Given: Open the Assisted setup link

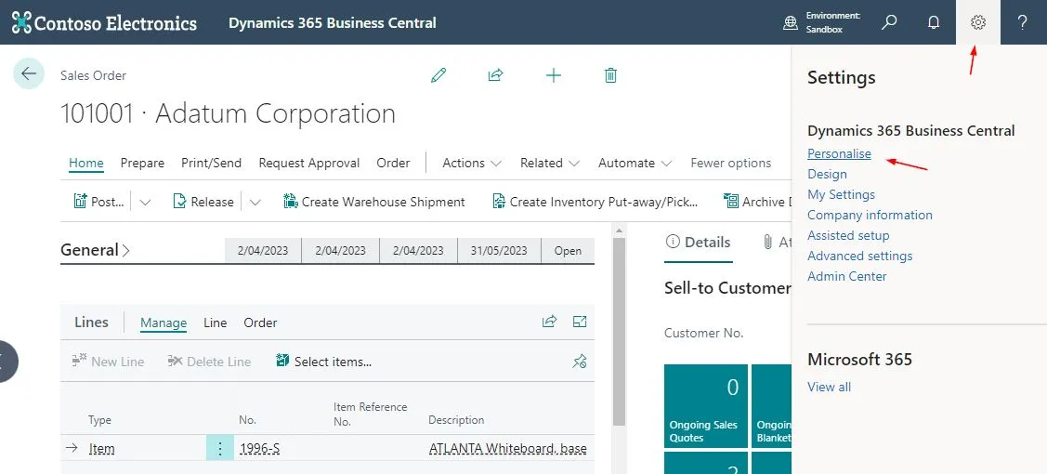Looking at the screenshot, I should [x=848, y=235].
